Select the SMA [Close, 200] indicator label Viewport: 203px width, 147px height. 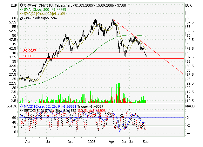click(38, 10)
